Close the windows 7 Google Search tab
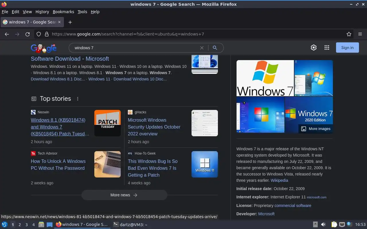 [x=59, y=22]
